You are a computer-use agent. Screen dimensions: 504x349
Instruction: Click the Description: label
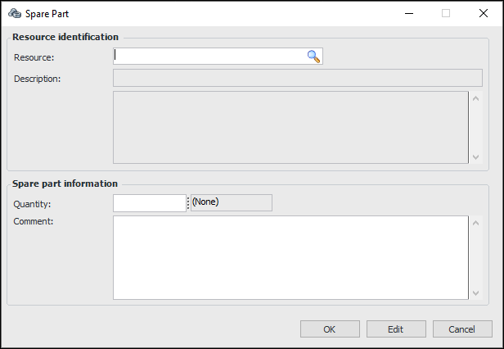(38, 79)
